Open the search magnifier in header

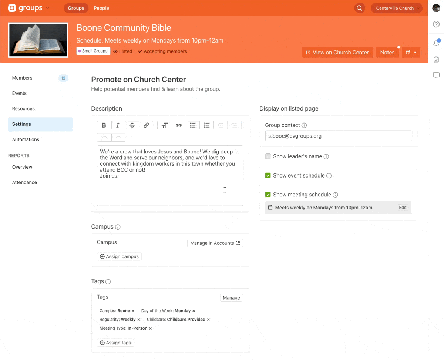(359, 8)
